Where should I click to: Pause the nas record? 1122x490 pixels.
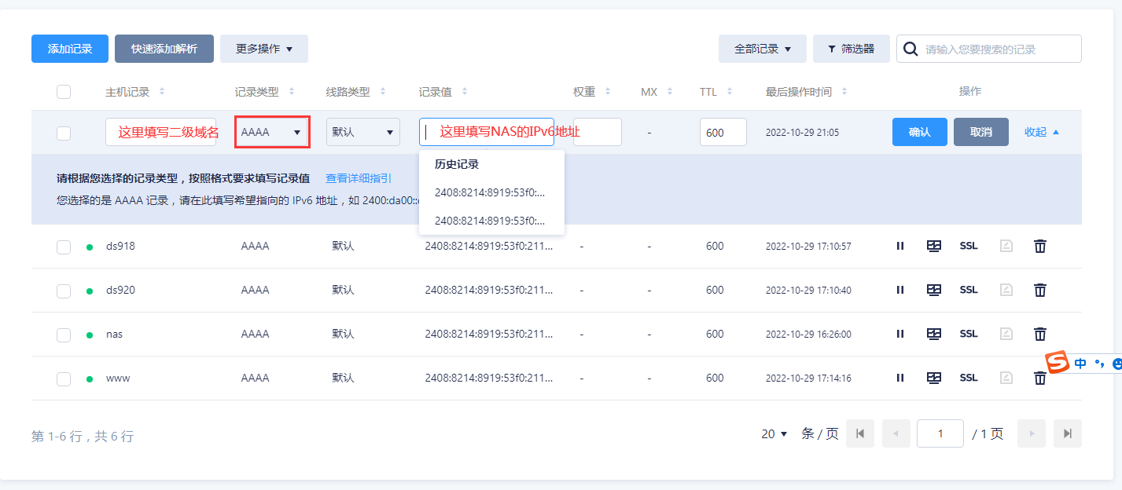point(900,335)
